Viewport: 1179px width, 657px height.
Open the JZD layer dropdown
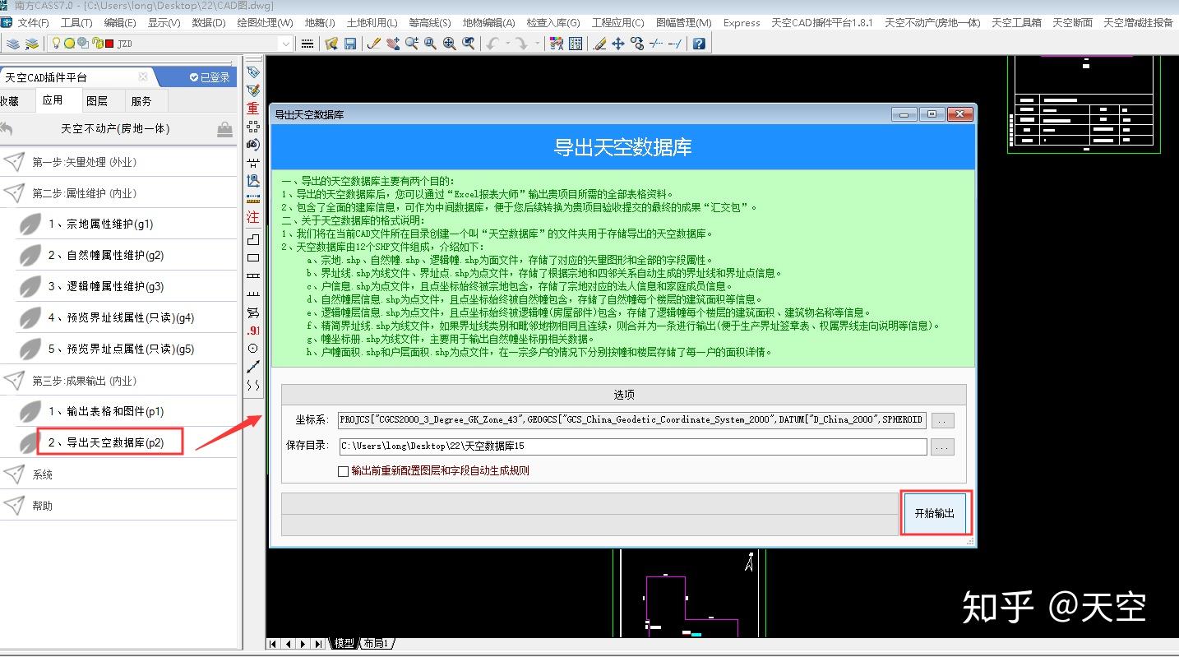[286, 44]
